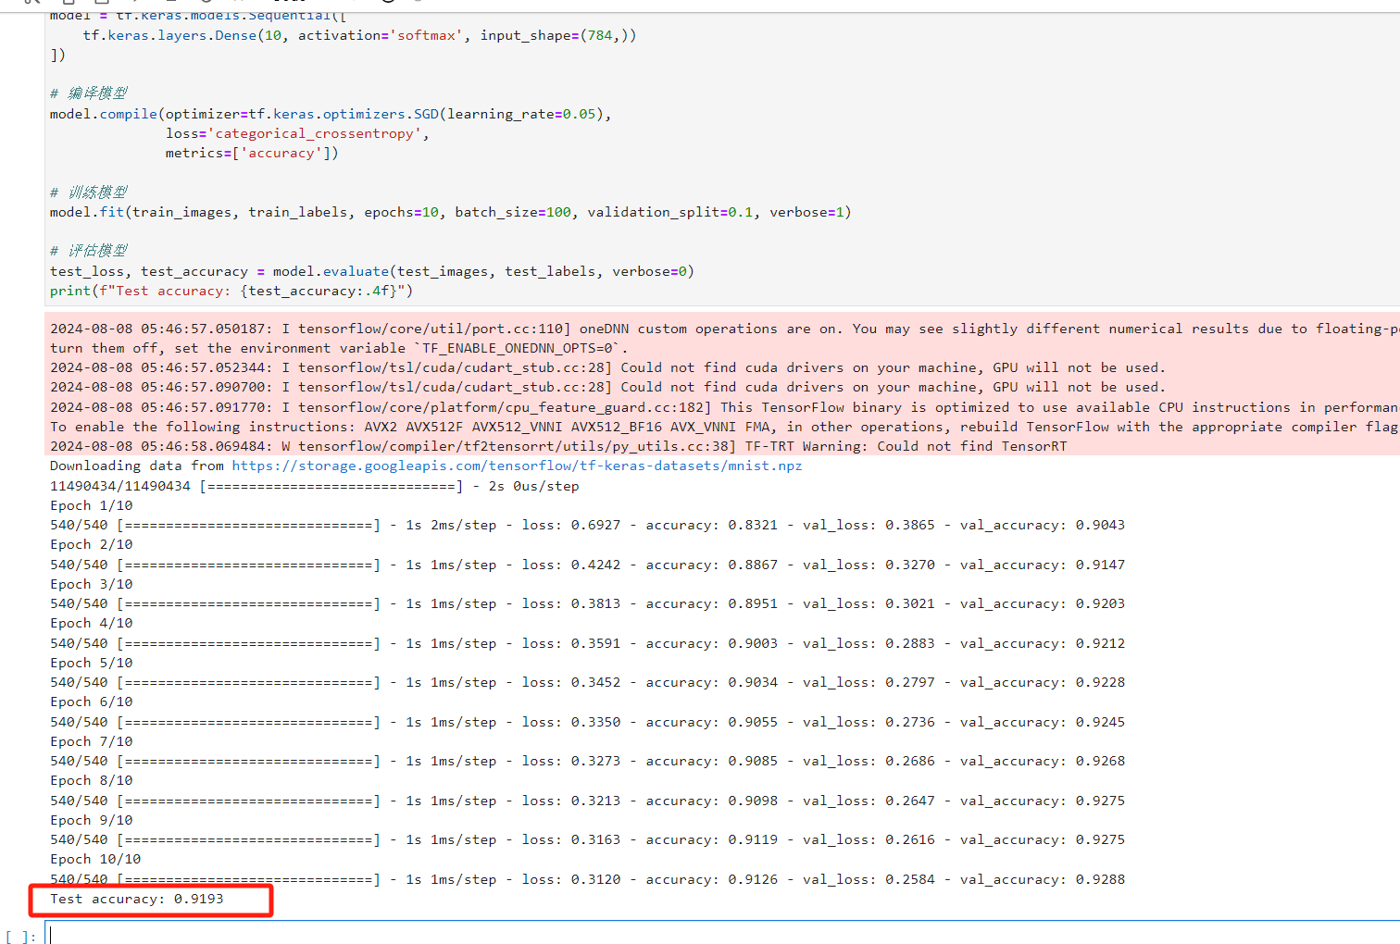This screenshot has width=1400, height=944.
Task: Click the learning_rate 0.05 value in code
Action: click(580, 114)
